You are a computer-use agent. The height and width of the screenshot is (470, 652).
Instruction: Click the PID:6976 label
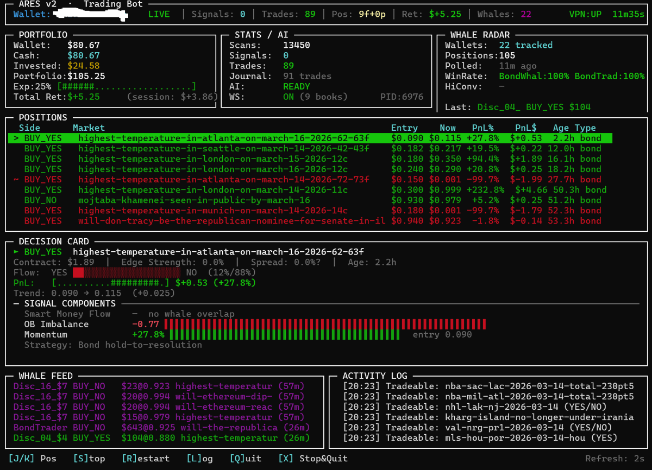point(402,97)
